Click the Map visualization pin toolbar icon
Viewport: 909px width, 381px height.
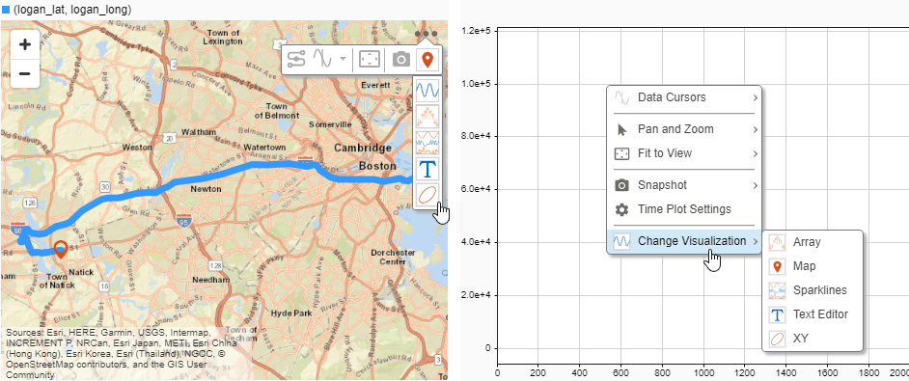click(427, 59)
